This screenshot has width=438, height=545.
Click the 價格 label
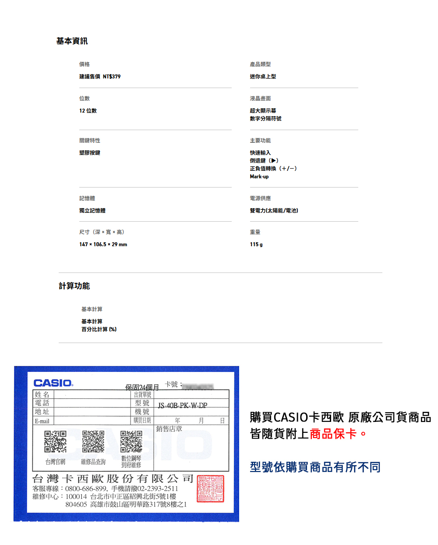[85, 64]
